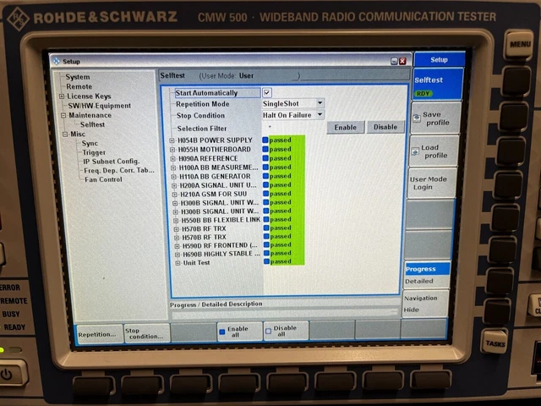Image resolution: width=541 pixels, height=406 pixels.
Task: Toggle the H210A GSM FOR SUU checkbox
Action: 266,194
